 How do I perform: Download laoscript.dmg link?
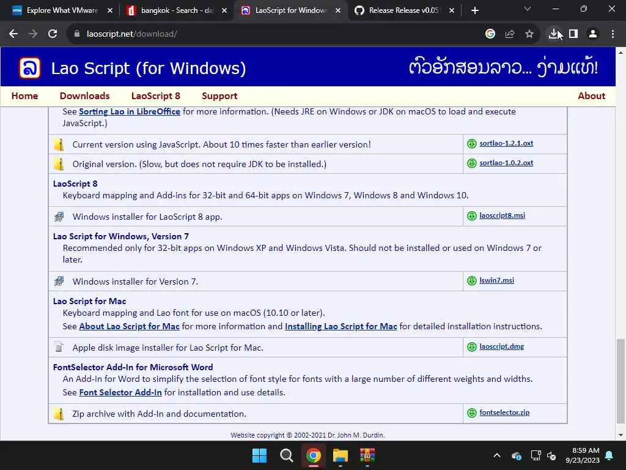502,346
